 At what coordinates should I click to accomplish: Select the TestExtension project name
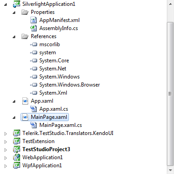(x=38, y=141)
